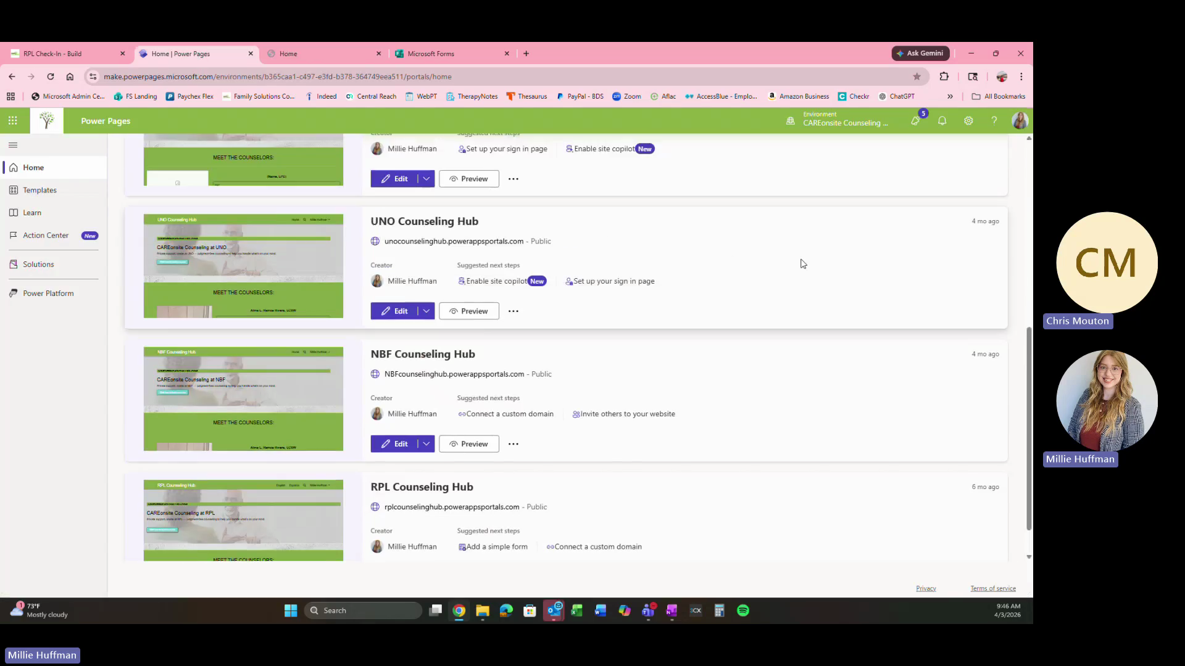Open Microsoft Teams from the taskbar
Image resolution: width=1185 pixels, height=666 pixels.
click(x=648, y=610)
